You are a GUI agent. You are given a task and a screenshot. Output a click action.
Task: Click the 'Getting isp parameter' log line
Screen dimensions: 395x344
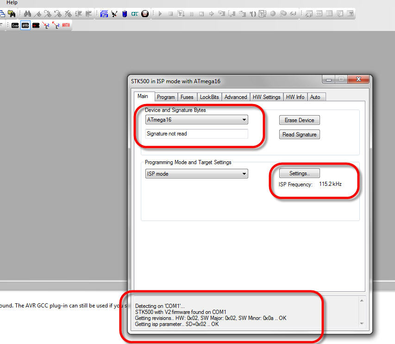(x=177, y=324)
